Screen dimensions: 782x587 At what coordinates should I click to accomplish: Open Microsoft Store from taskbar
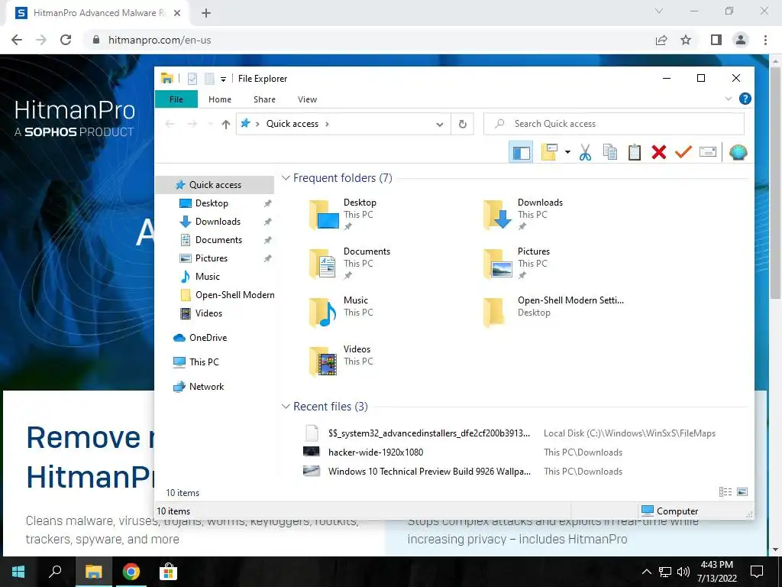168,572
